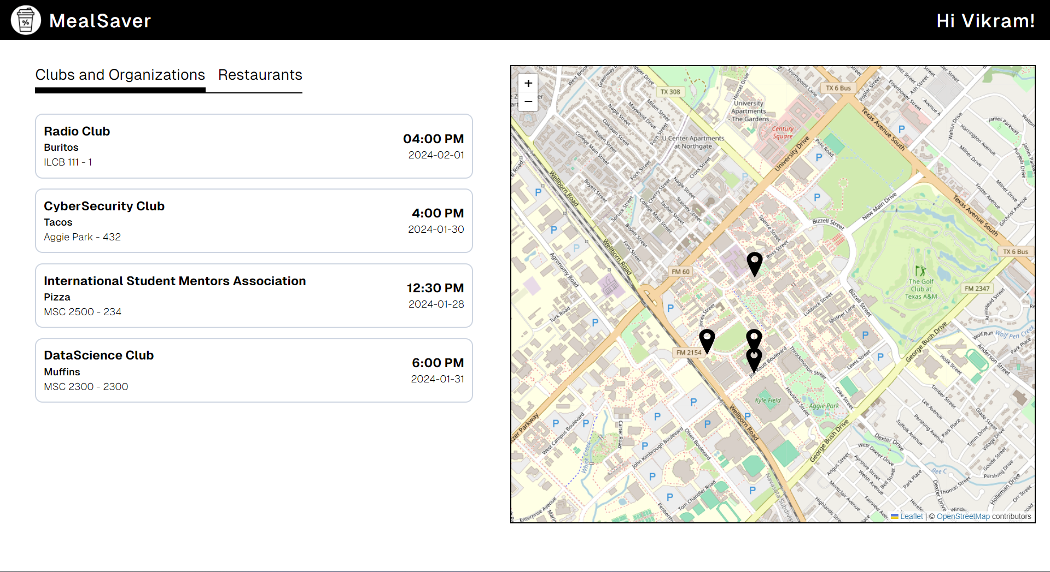Click Century Square on the map
This screenshot has width=1050, height=572.
click(783, 133)
